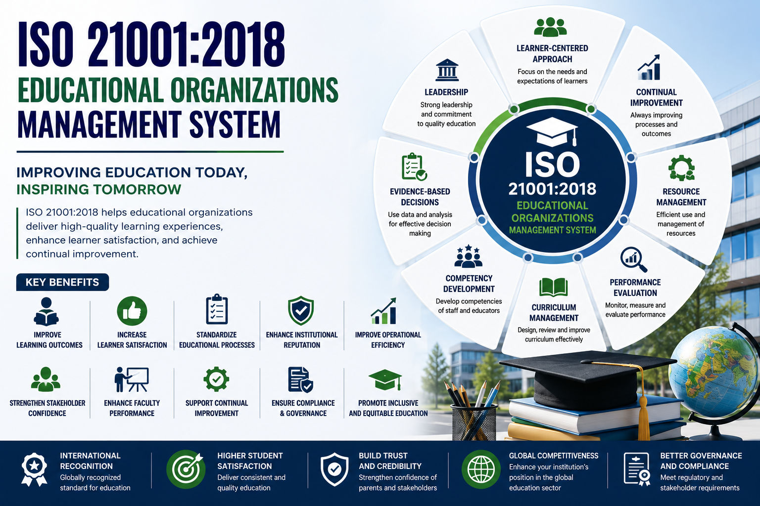The image size is (760, 506).
Task: Click 'Develop competencies of staff' description
Action: point(469,306)
